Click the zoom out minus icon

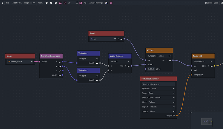(47, 3)
